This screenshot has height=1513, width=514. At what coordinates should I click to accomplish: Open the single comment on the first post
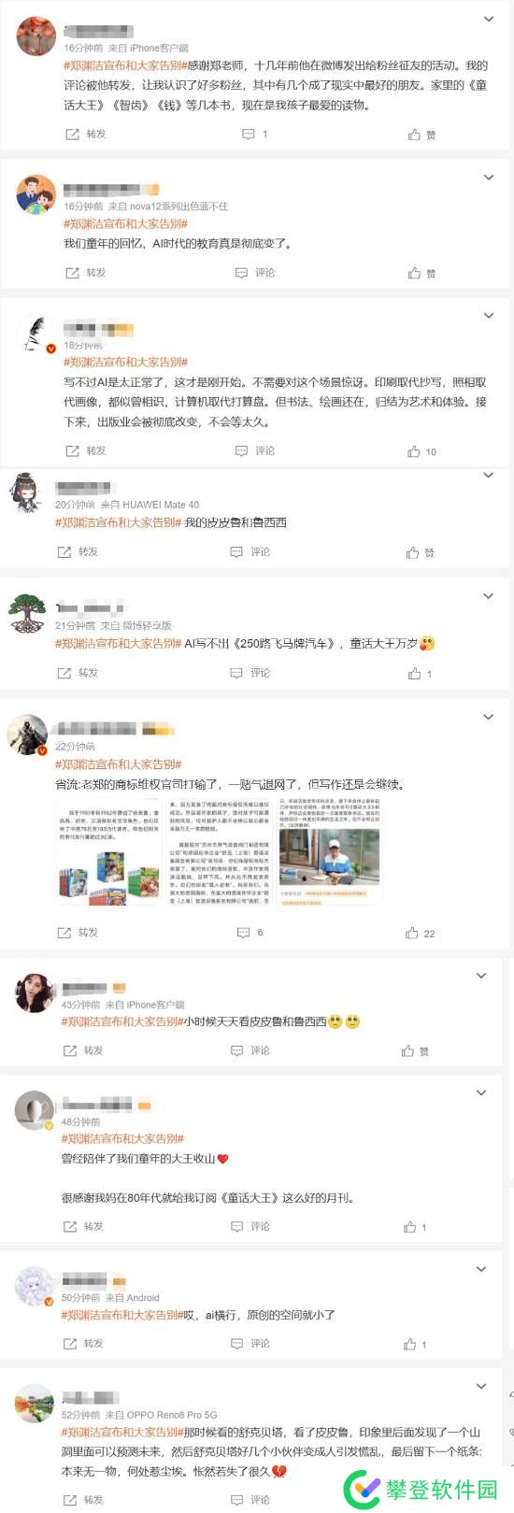click(x=254, y=135)
